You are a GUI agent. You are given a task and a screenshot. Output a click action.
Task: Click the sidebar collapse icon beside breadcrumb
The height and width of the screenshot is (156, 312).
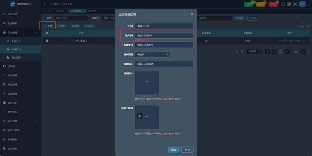45,4
